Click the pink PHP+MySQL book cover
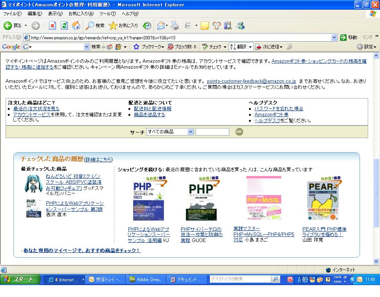Image resolution: width=380 pixels, height=297 pixels. (264, 198)
